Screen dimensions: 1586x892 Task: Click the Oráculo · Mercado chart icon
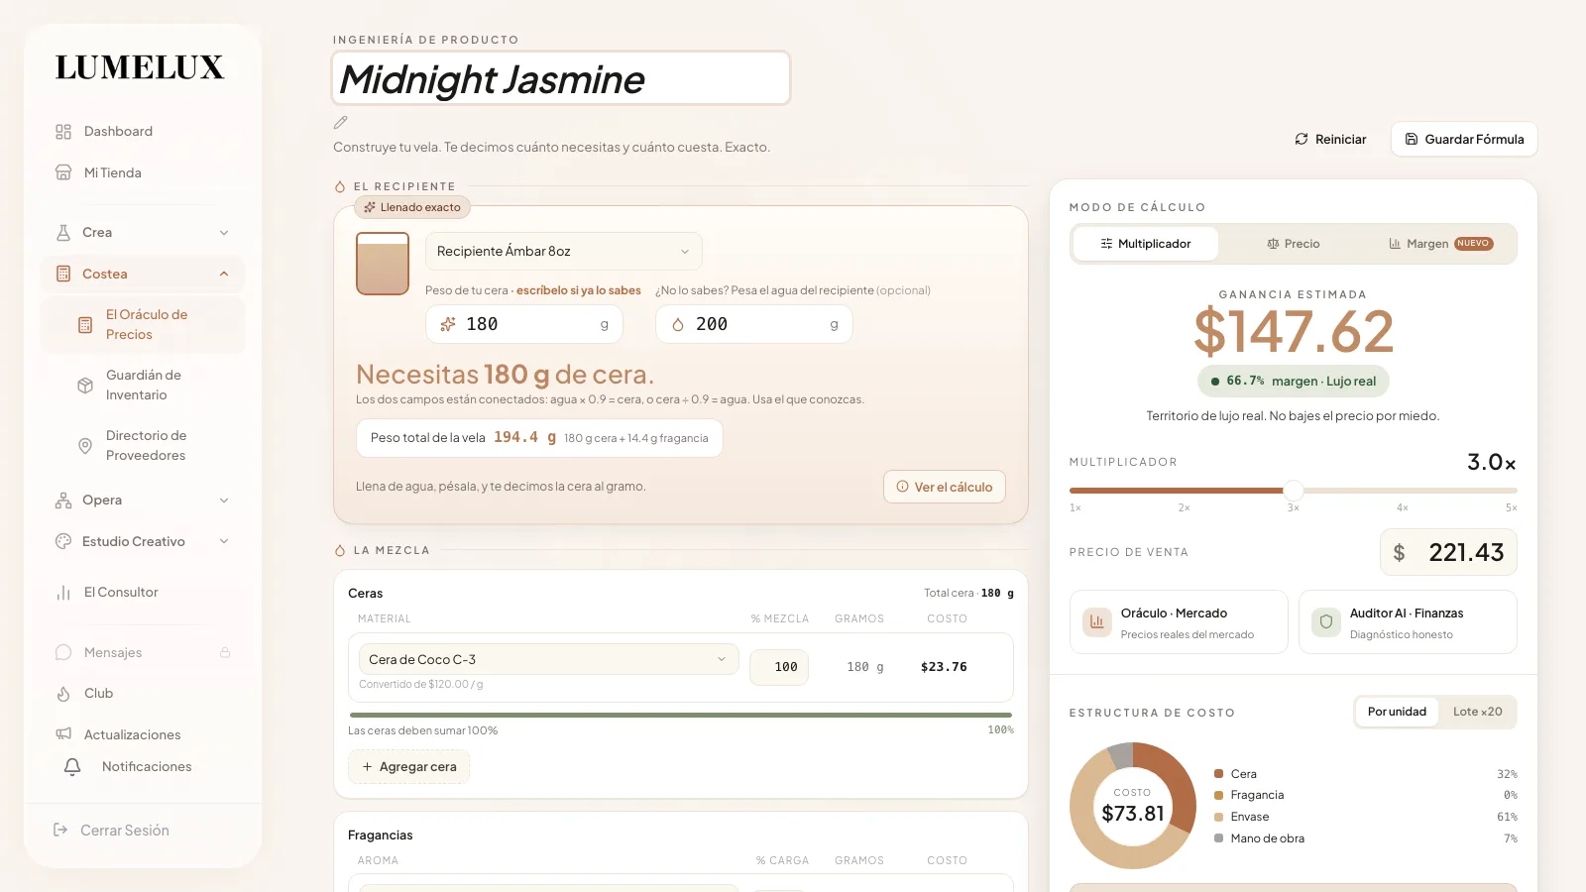1097,622
